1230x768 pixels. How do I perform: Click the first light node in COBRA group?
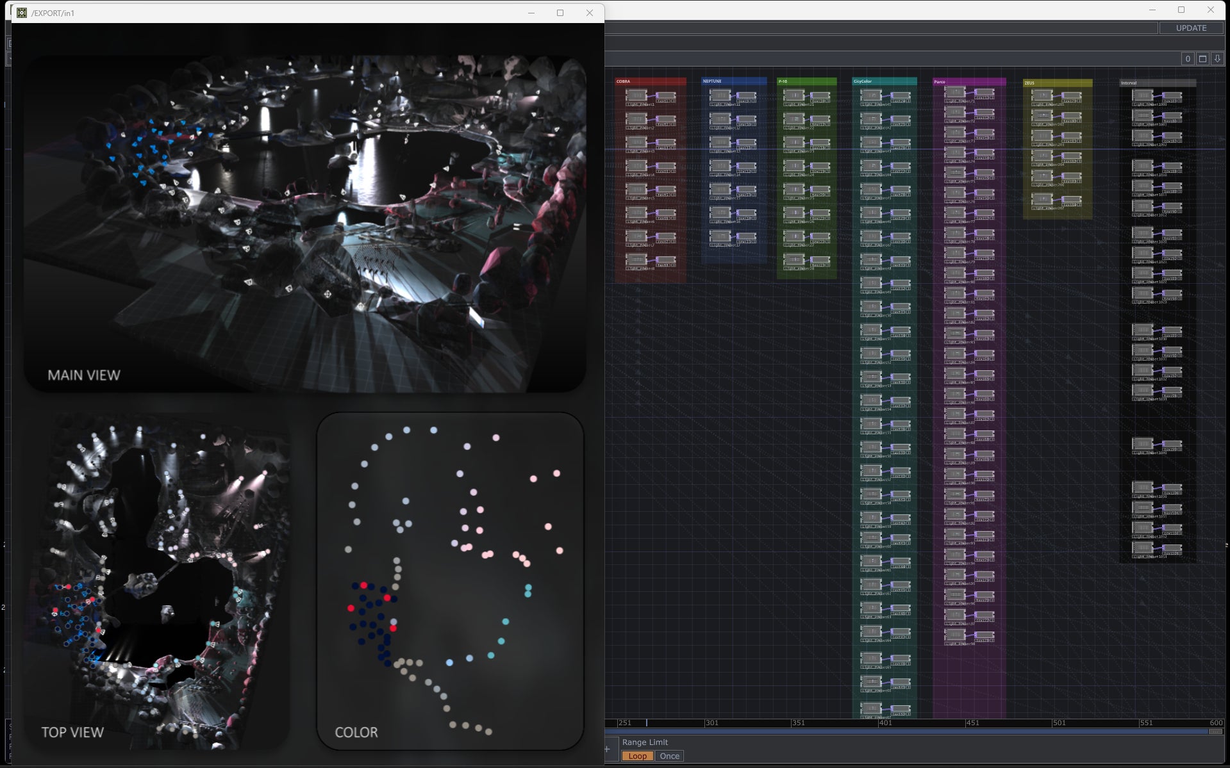[636, 95]
